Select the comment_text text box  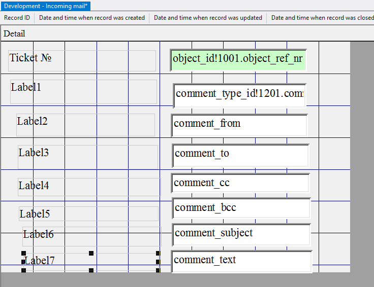point(241,261)
